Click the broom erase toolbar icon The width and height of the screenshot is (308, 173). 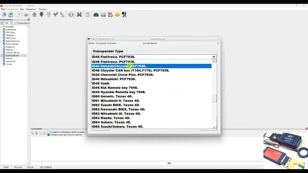63,14
